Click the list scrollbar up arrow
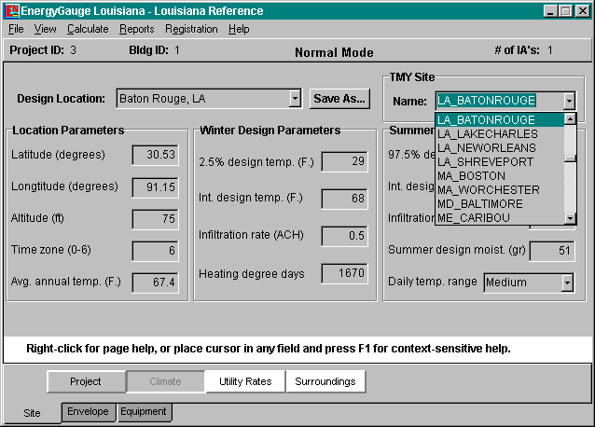The image size is (595, 427). [x=570, y=119]
